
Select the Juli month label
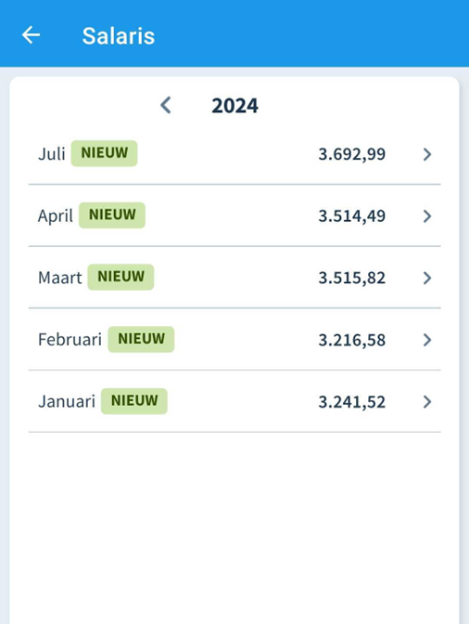point(52,154)
